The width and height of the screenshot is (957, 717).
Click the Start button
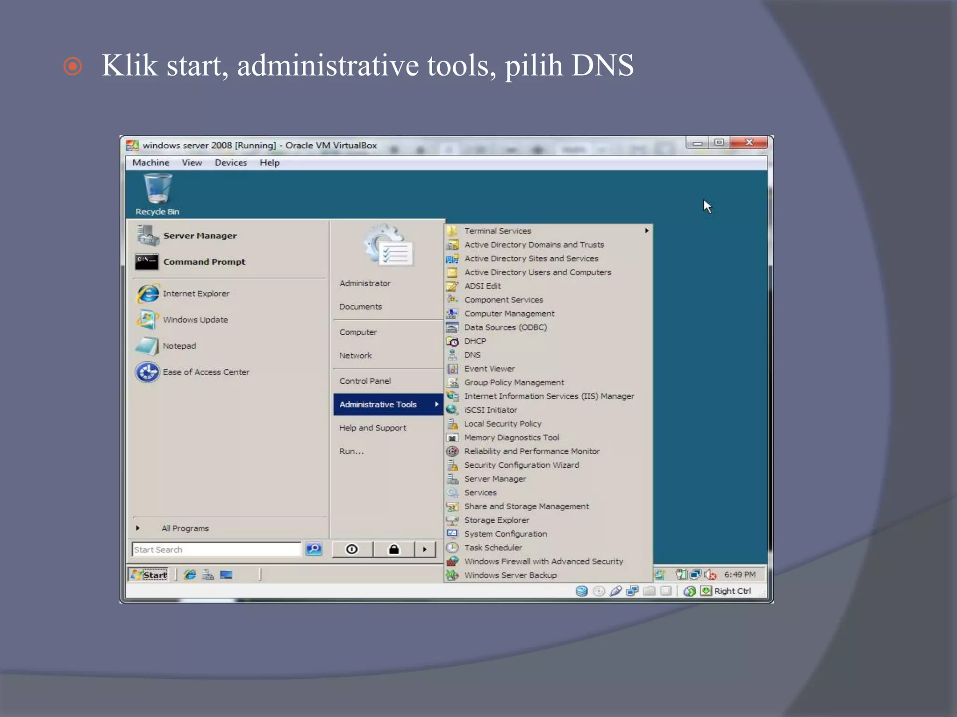[x=149, y=575]
